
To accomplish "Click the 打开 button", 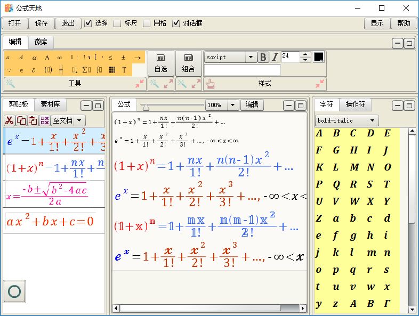I will pyautogui.click(x=15, y=23).
